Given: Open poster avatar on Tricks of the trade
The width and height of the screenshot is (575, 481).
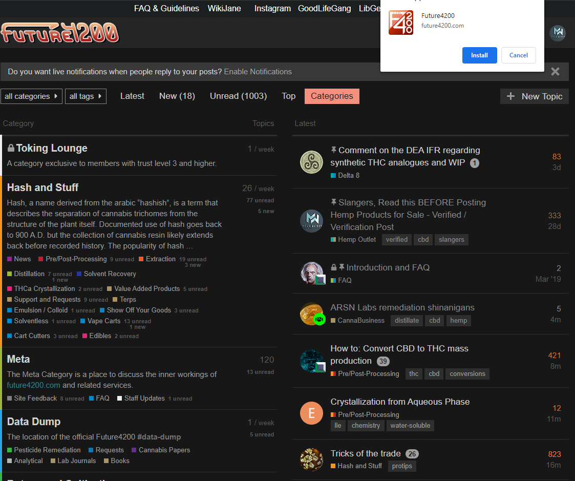Looking at the screenshot, I should [x=311, y=459].
